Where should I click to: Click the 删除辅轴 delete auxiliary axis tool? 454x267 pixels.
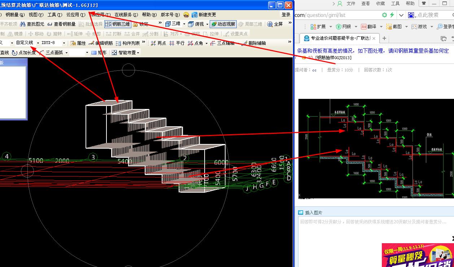tap(254, 43)
